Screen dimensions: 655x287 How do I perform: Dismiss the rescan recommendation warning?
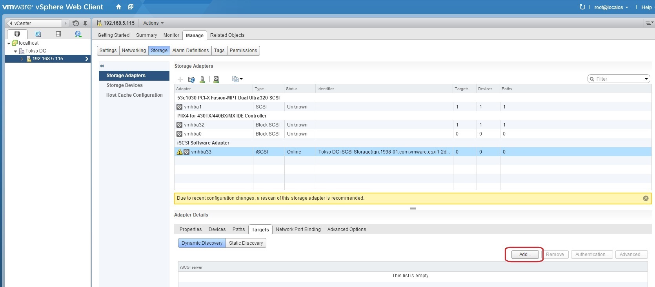coord(646,199)
